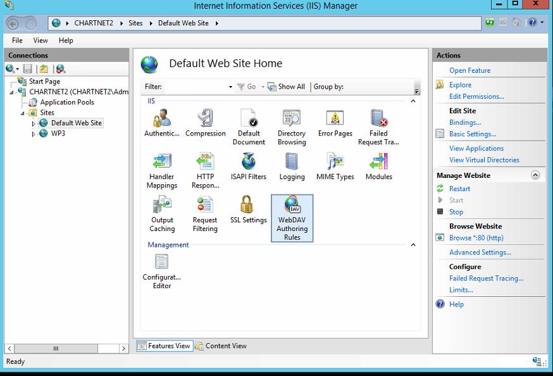Click the status bar network icon

point(537,361)
